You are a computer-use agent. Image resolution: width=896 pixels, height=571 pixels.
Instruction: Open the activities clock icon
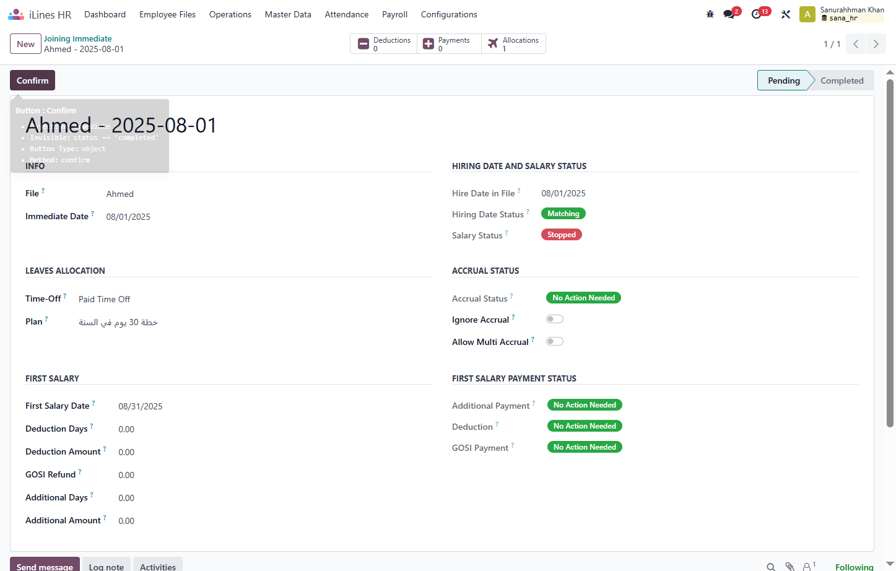pyautogui.click(x=756, y=14)
